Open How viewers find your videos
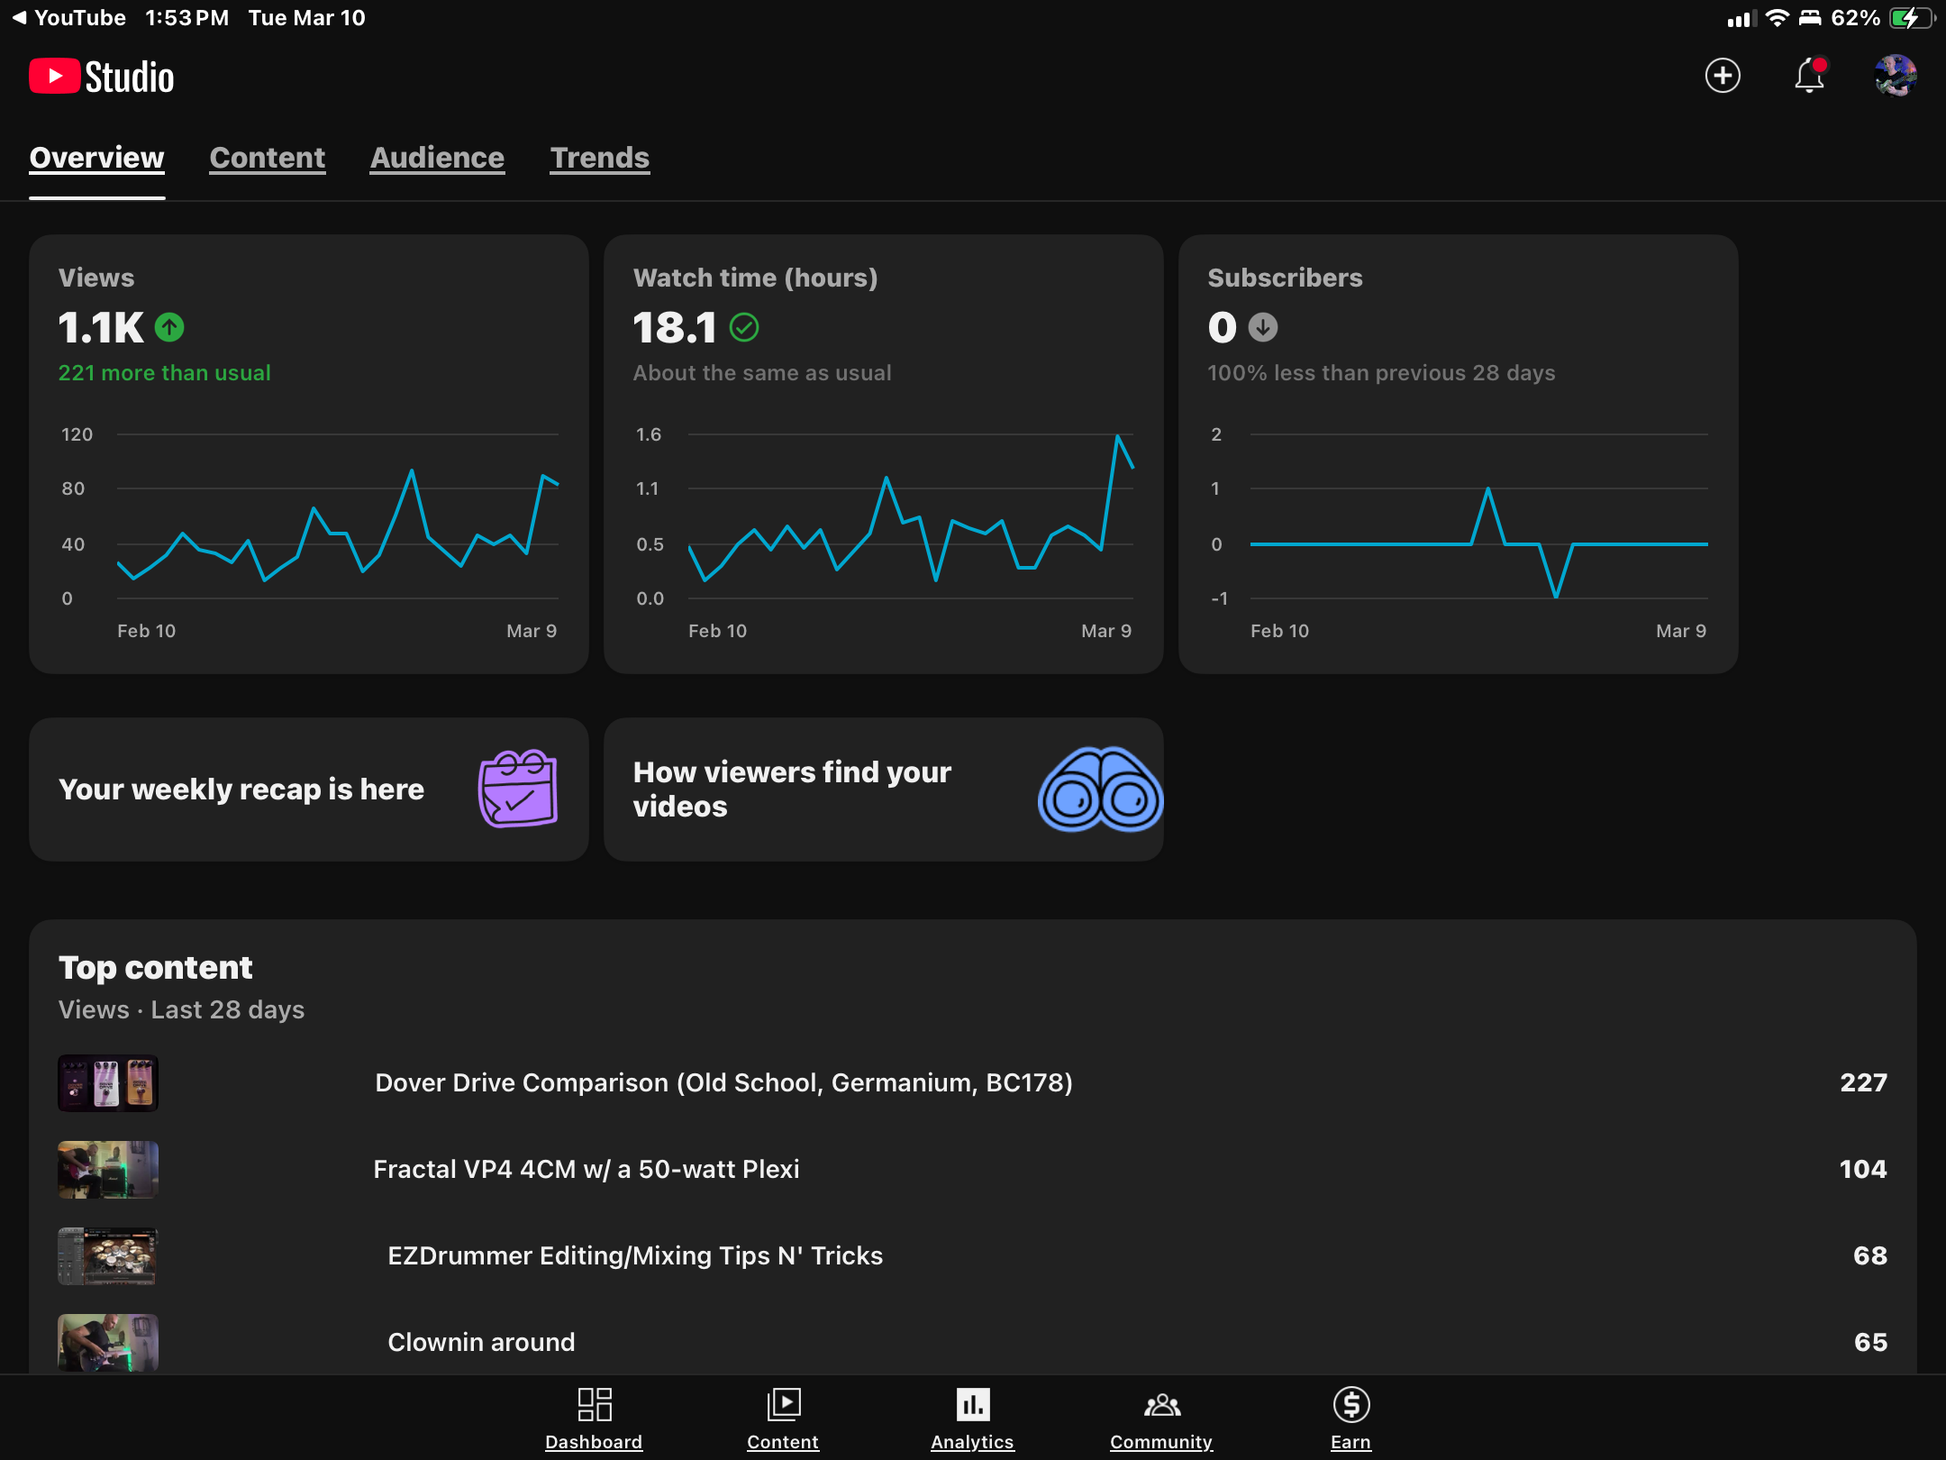 [883, 789]
